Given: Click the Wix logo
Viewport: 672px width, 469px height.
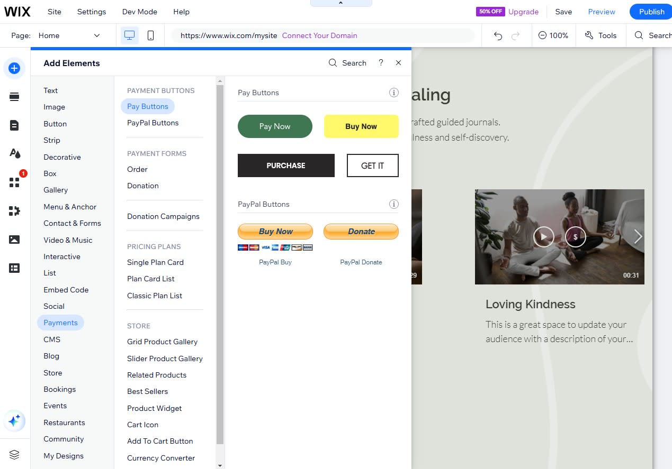Looking at the screenshot, I should tap(17, 12).
